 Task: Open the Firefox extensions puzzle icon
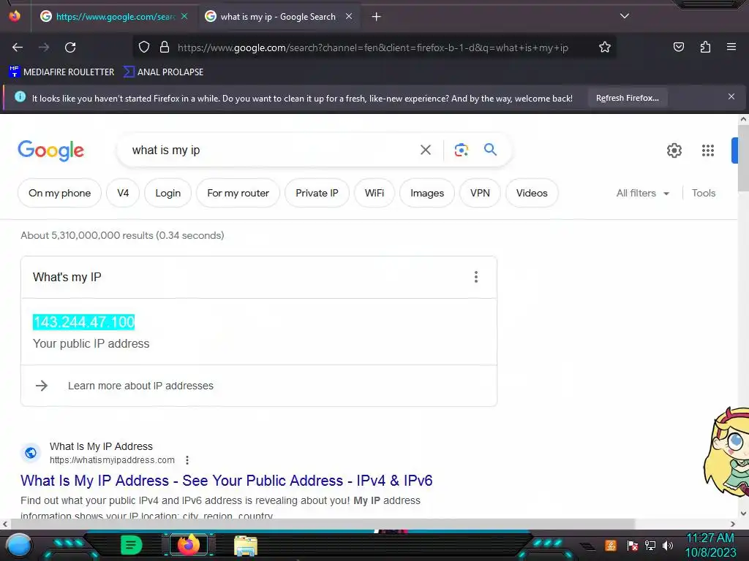(705, 47)
